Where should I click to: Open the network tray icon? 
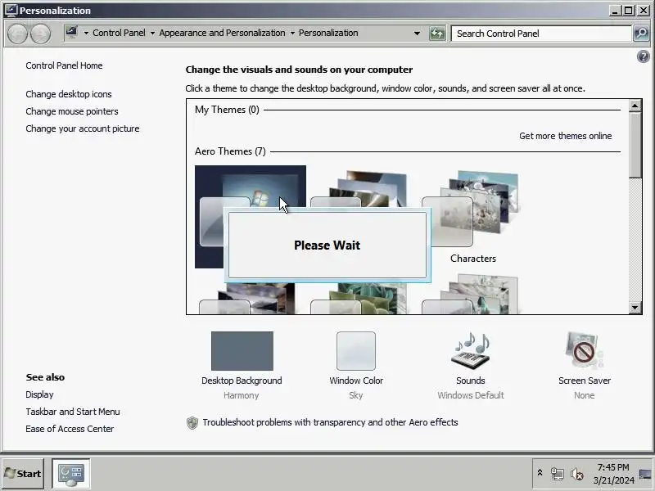click(x=557, y=474)
